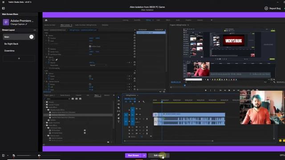Open audio mixer settings icon

coord(4,156)
